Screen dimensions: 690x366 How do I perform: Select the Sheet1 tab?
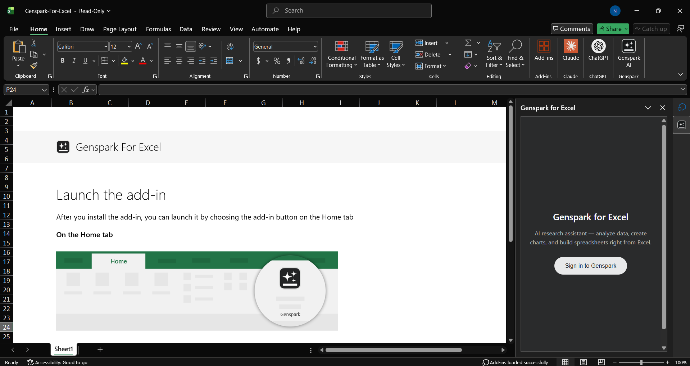[x=64, y=349]
